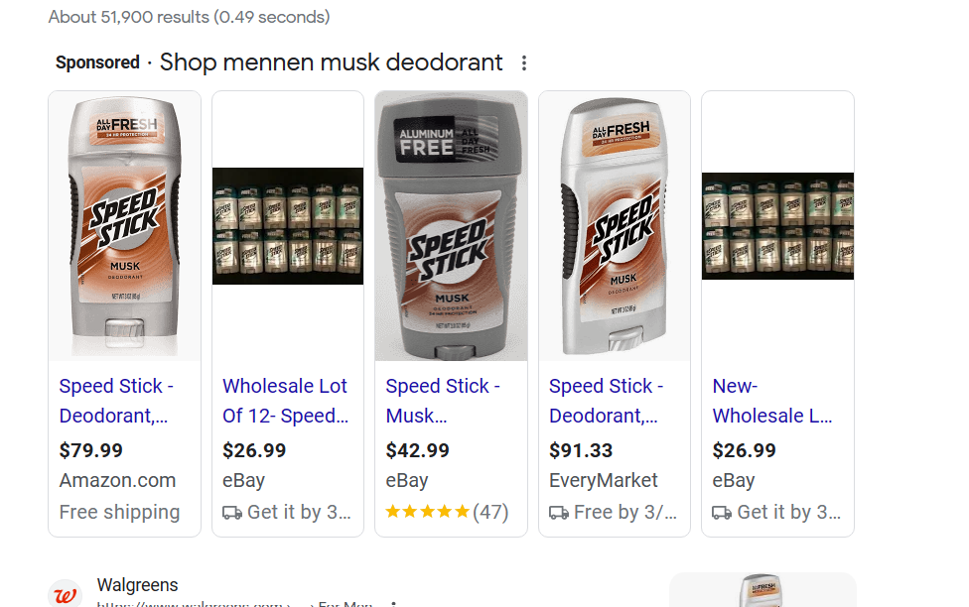Click the "New- Wholesale" lot product photo
This screenshot has width=969, height=607.
(x=777, y=226)
